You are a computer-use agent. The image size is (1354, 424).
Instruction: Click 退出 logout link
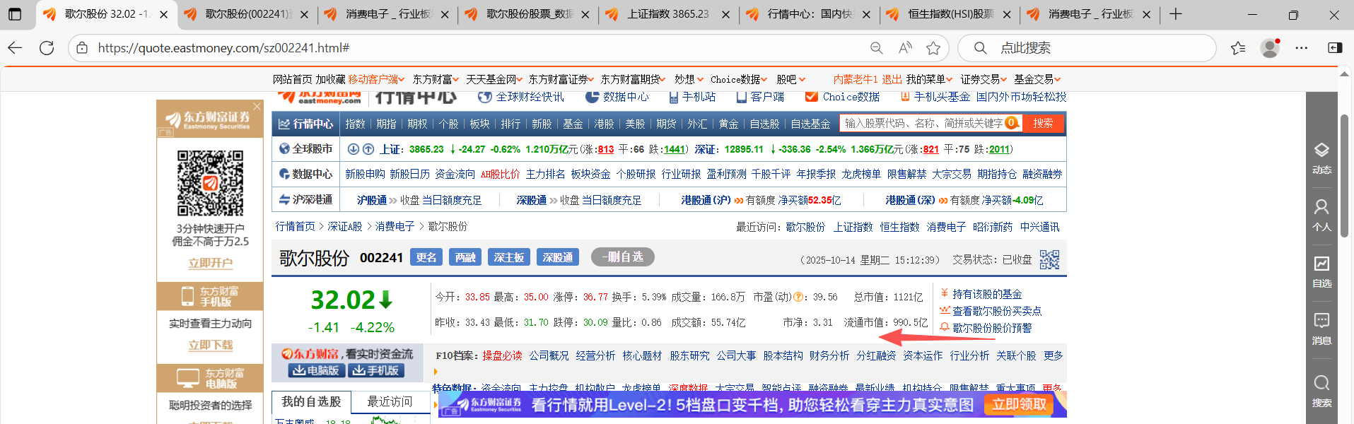coord(892,79)
